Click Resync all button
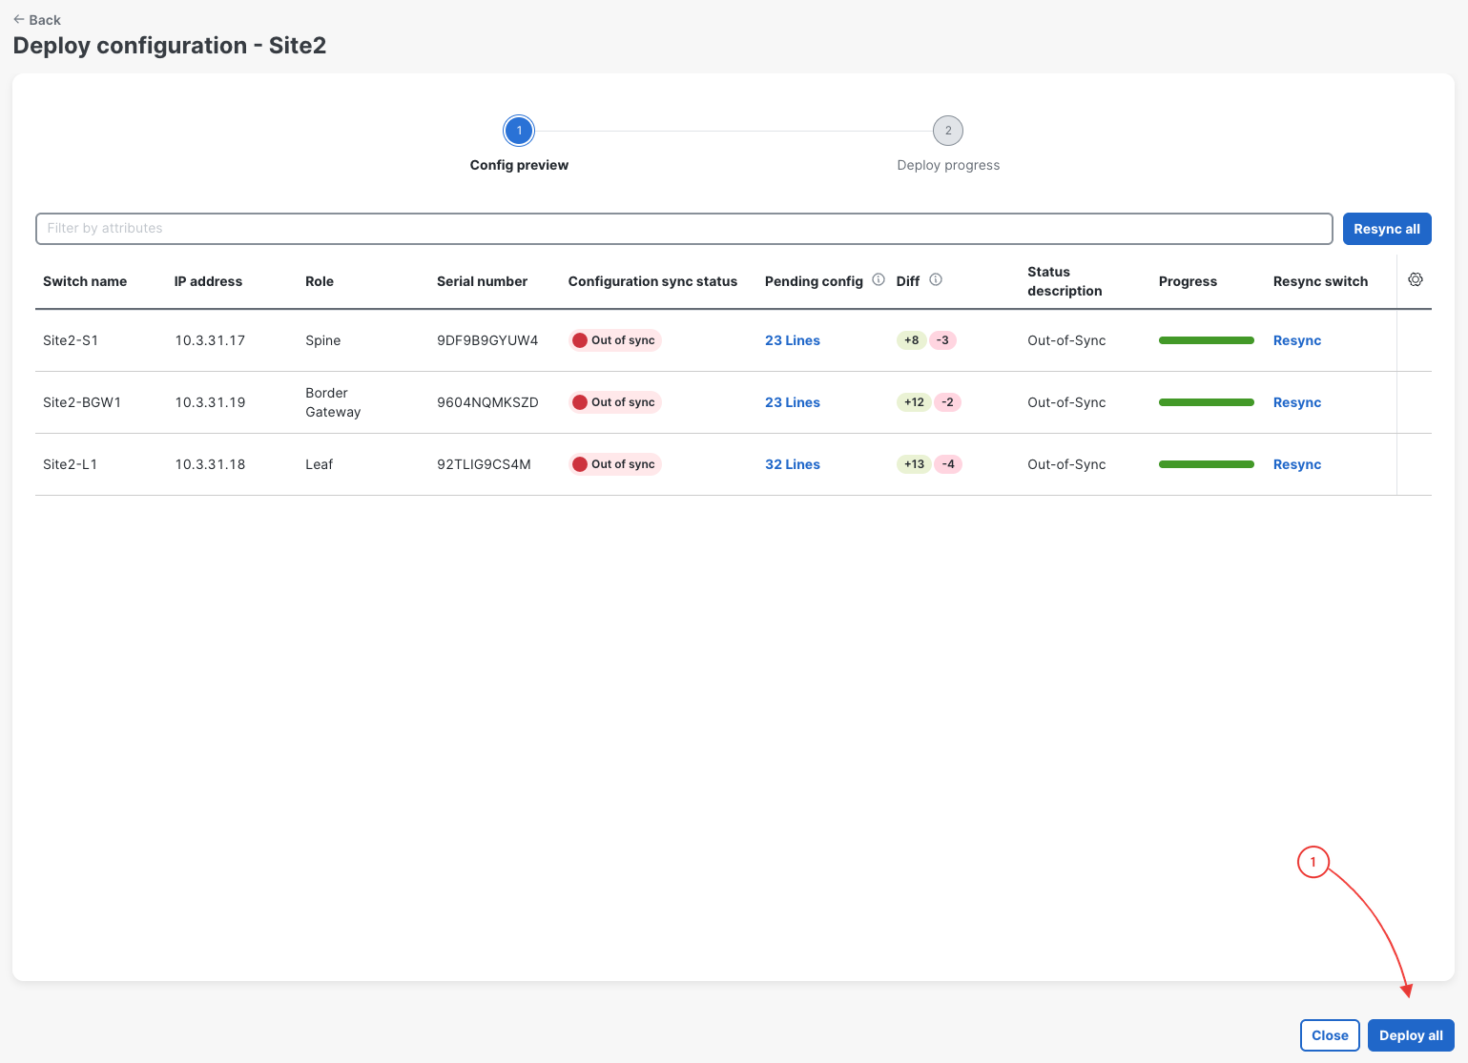Screen dimensions: 1468x1063 [x=1387, y=229]
